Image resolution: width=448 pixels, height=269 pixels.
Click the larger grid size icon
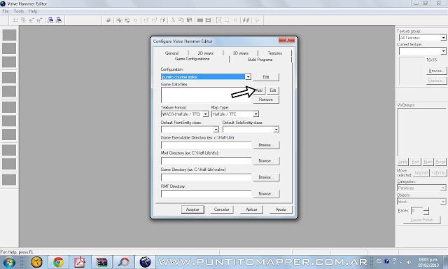point(39,20)
